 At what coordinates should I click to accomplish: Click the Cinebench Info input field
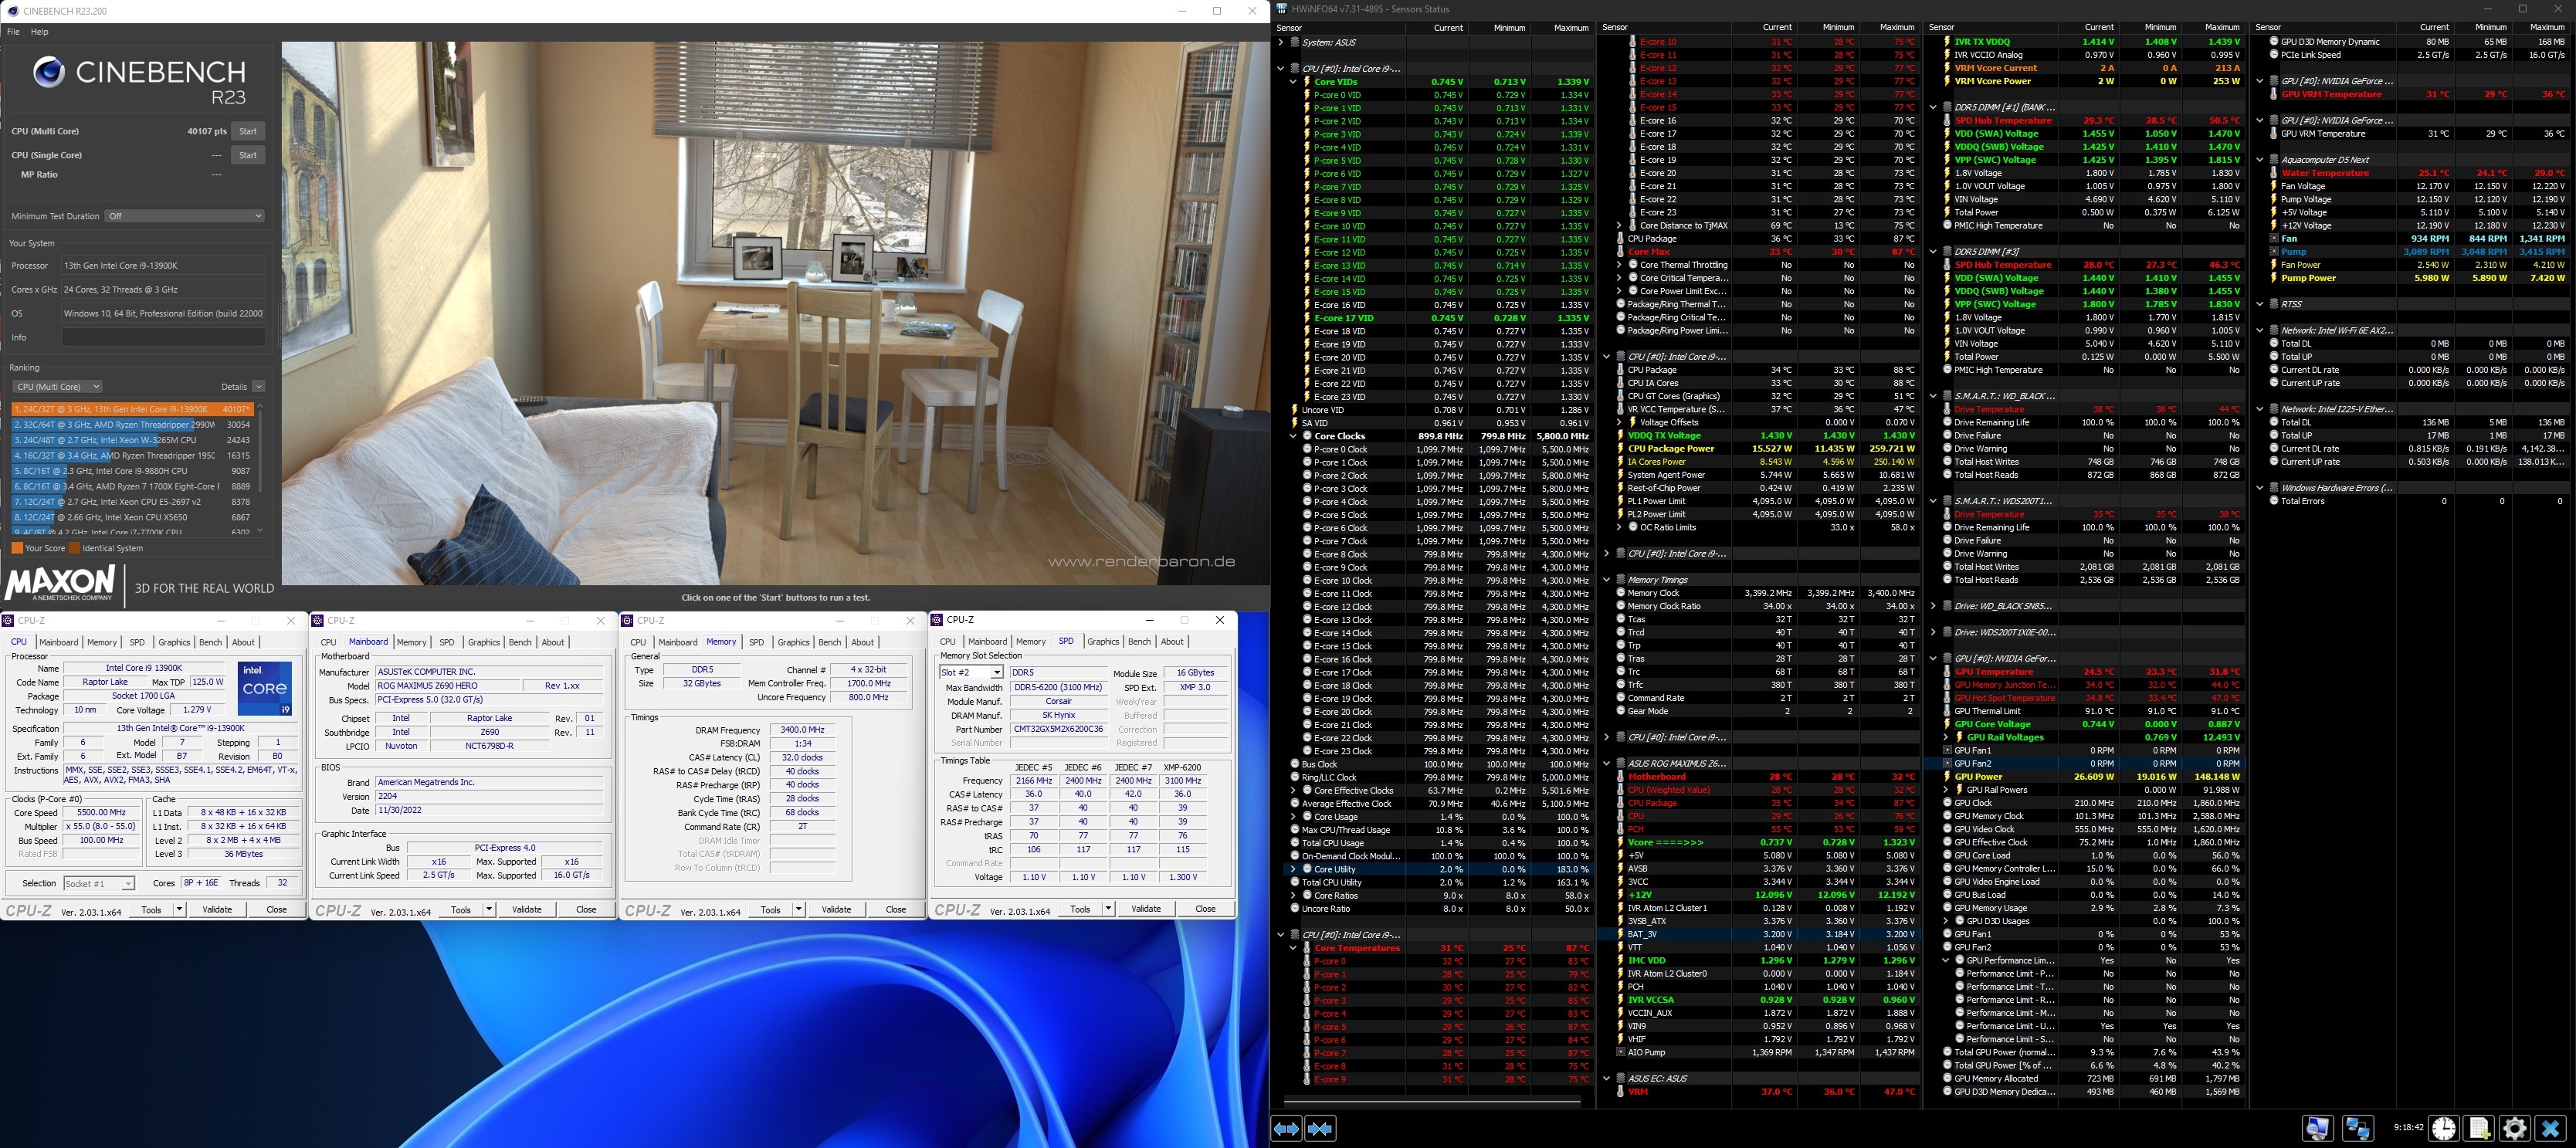coord(164,337)
